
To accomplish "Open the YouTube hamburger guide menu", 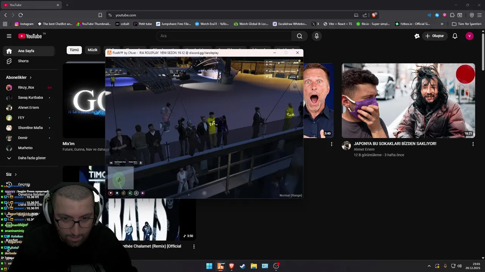I will click(9, 36).
